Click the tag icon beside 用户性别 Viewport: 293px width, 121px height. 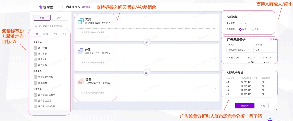35,48
